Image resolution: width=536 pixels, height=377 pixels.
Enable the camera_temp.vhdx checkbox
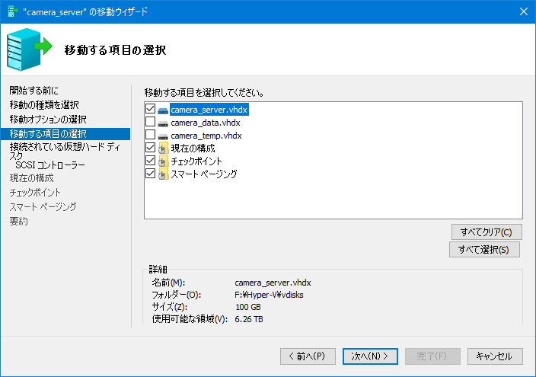pyautogui.click(x=150, y=136)
